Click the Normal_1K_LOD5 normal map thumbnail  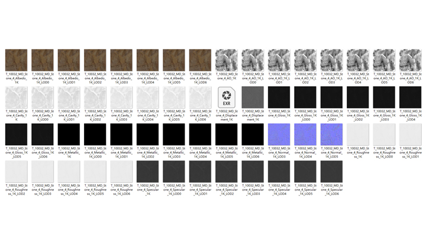coord(331,134)
